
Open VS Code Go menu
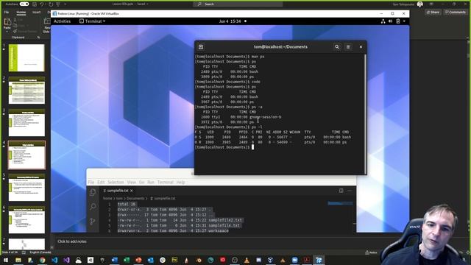click(x=141, y=182)
